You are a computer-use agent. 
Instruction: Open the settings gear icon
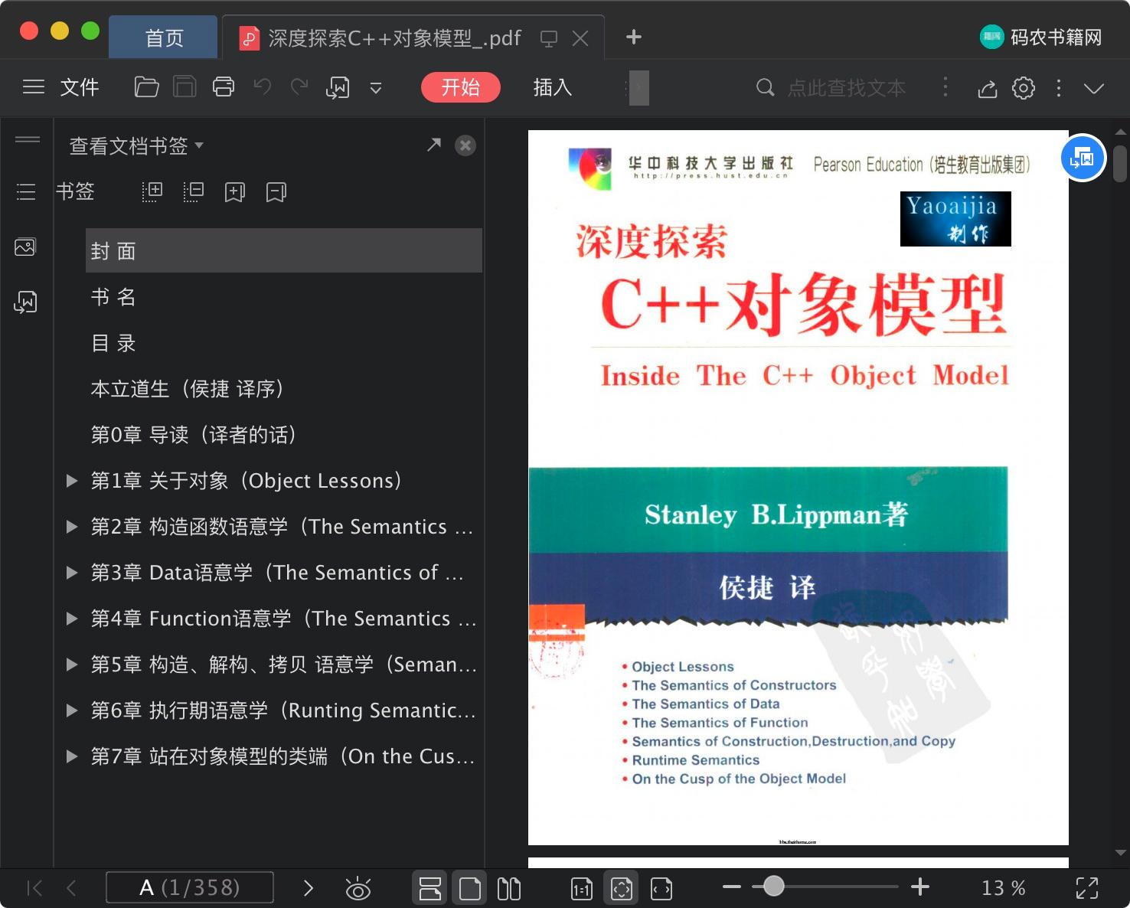[1024, 88]
